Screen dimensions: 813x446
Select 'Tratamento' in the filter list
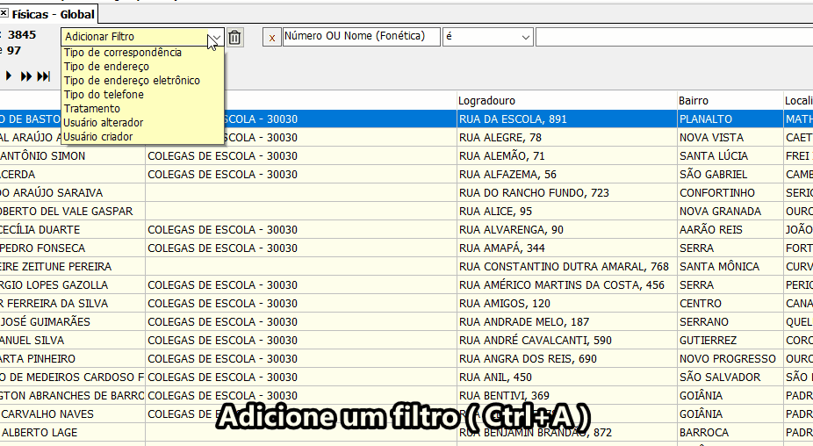tap(92, 109)
